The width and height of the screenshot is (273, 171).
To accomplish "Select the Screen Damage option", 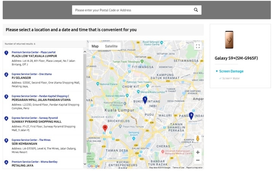I will (x=231, y=71).
